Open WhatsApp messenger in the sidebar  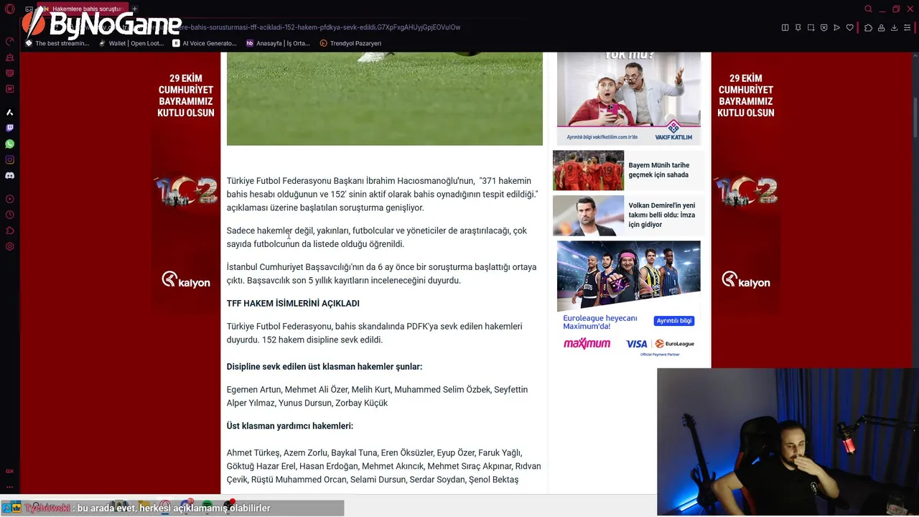click(9, 144)
